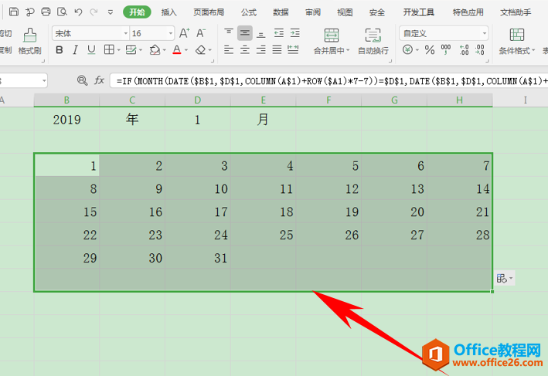548x376 pixels.
Task: Expand fill color dropdown arrow
Action: (x=165, y=50)
